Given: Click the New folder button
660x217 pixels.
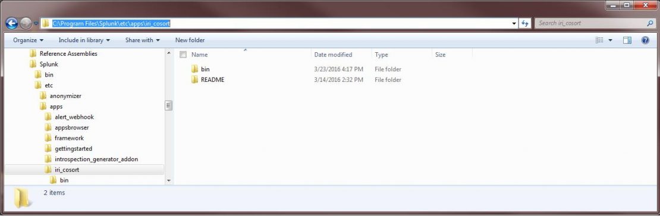Looking at the screenshot, I should click(190, 40).
